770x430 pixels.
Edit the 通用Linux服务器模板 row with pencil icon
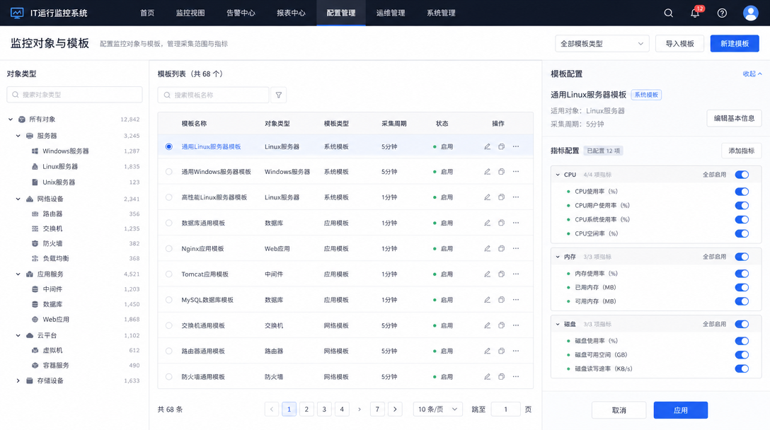coord(487,146)
